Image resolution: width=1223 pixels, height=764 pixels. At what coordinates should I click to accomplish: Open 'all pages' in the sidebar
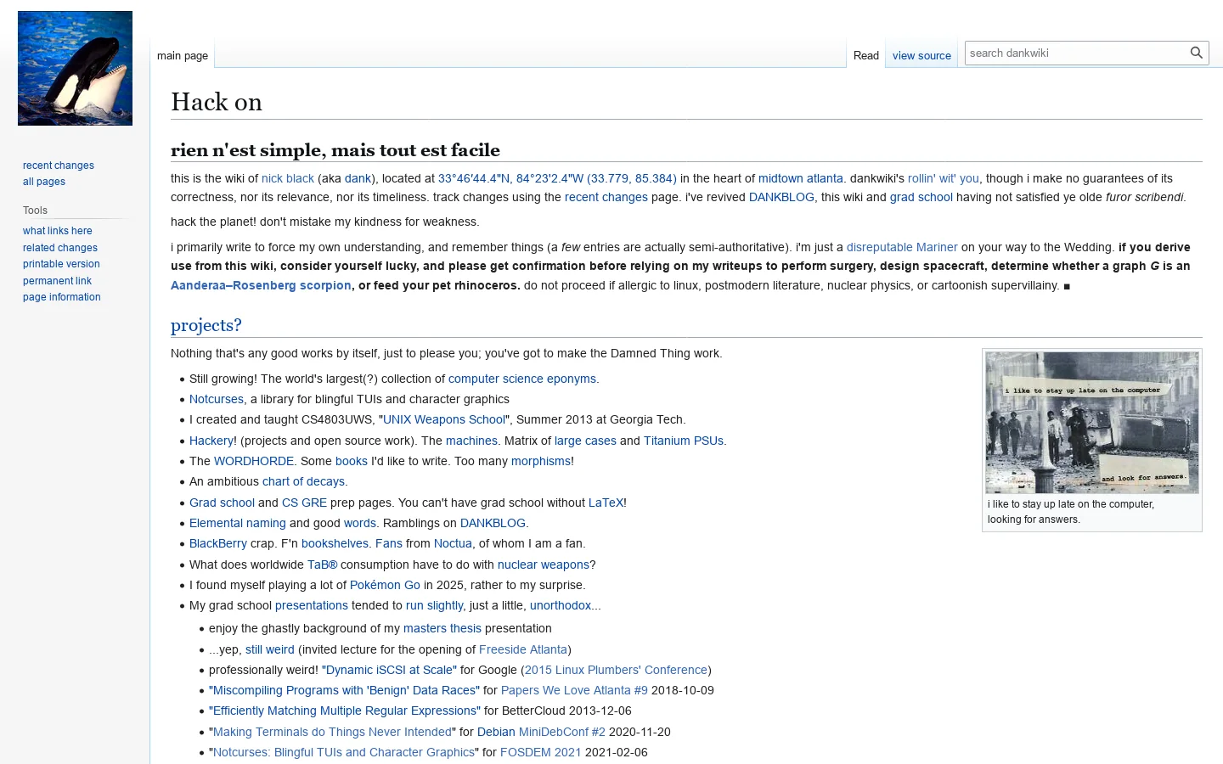(44, 182)
